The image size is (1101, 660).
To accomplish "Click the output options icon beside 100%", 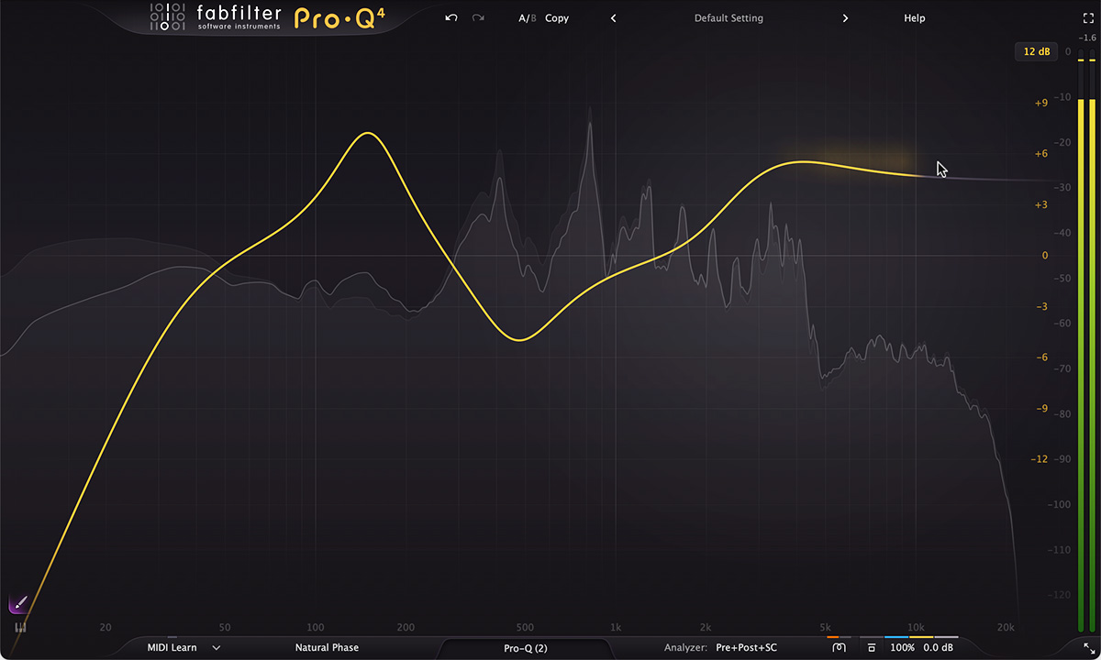I will click(x=872, y=648).
